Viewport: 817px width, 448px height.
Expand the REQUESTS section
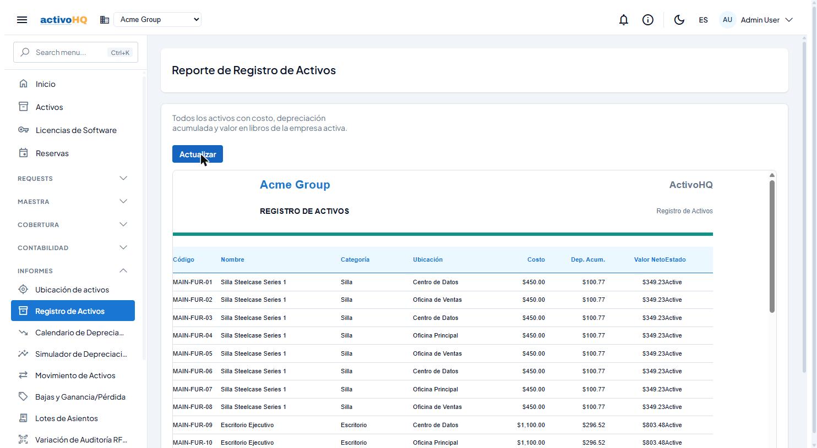click(73, 179)
